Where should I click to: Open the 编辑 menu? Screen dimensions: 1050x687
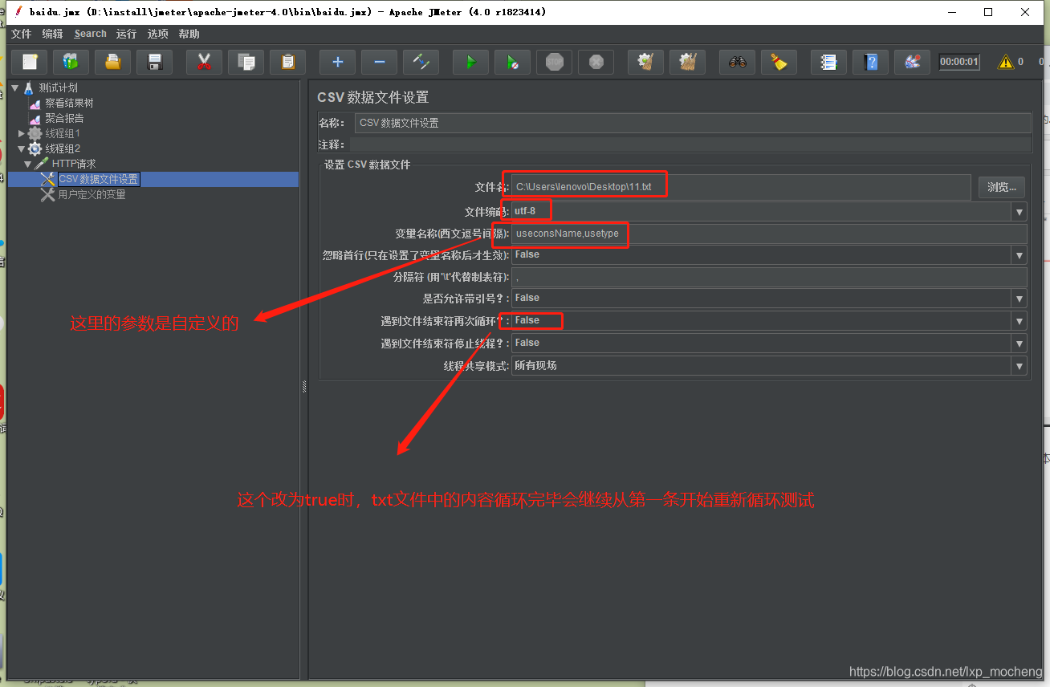(52, 34)
